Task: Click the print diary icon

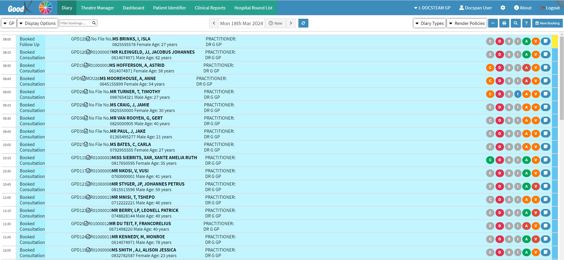Action: [x=504, y=23]
